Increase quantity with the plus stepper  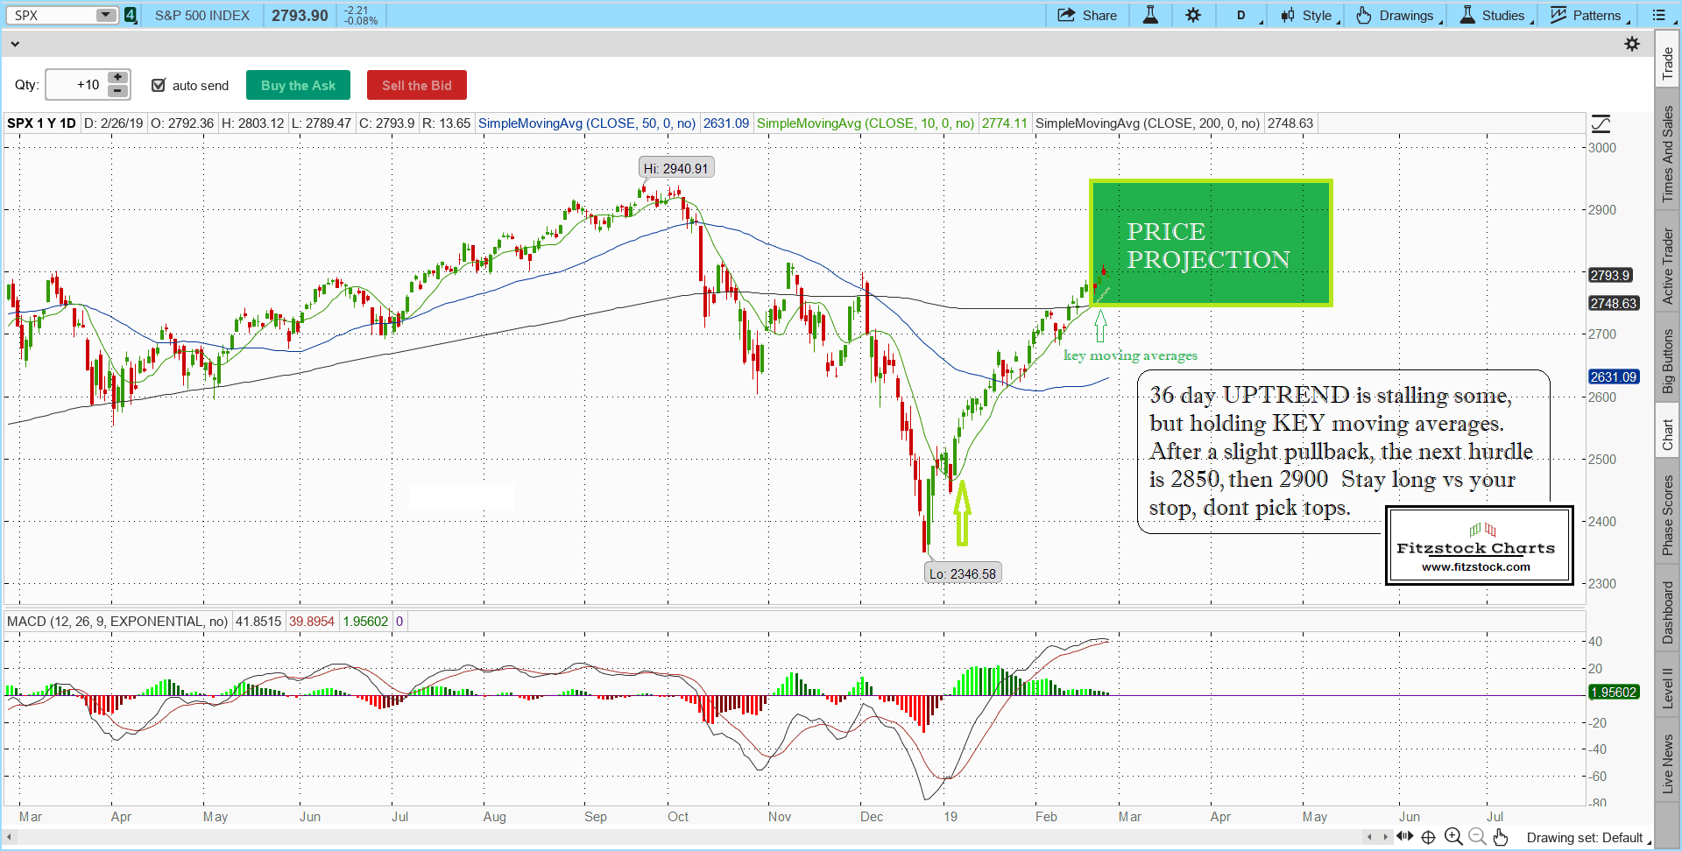(117, 78)
